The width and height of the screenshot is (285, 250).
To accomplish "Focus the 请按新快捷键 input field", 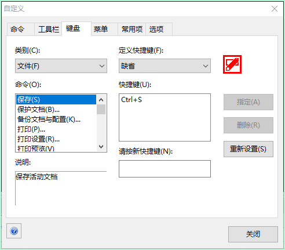I will (165, 169).
